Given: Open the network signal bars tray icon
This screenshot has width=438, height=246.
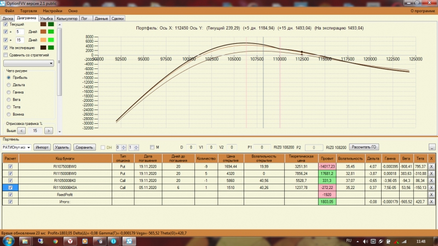Looking at the screenshot, I should click(x=404, y=241).
